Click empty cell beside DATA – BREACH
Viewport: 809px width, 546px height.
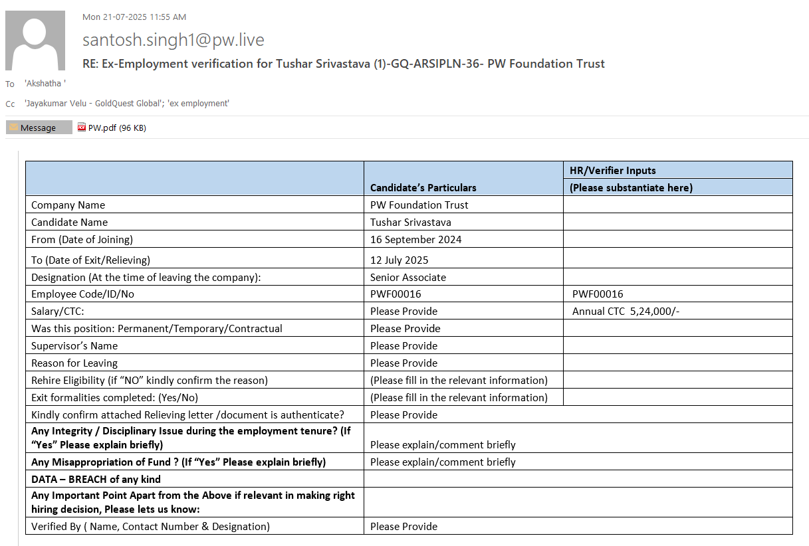[578, 479]
